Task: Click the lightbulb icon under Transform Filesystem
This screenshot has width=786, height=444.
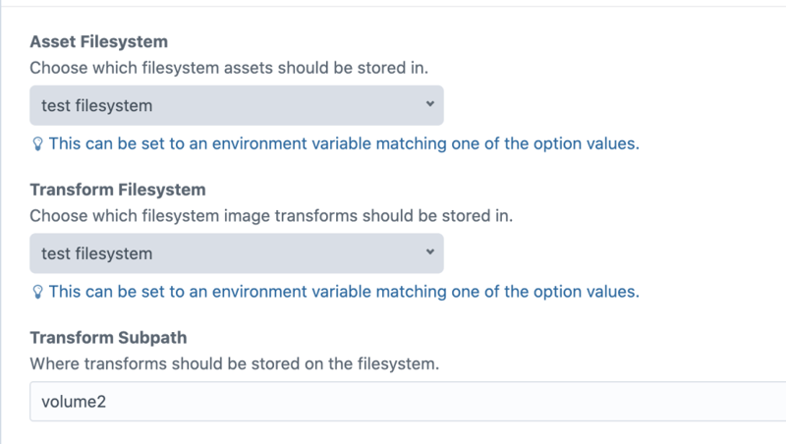Action: point(37,292)
